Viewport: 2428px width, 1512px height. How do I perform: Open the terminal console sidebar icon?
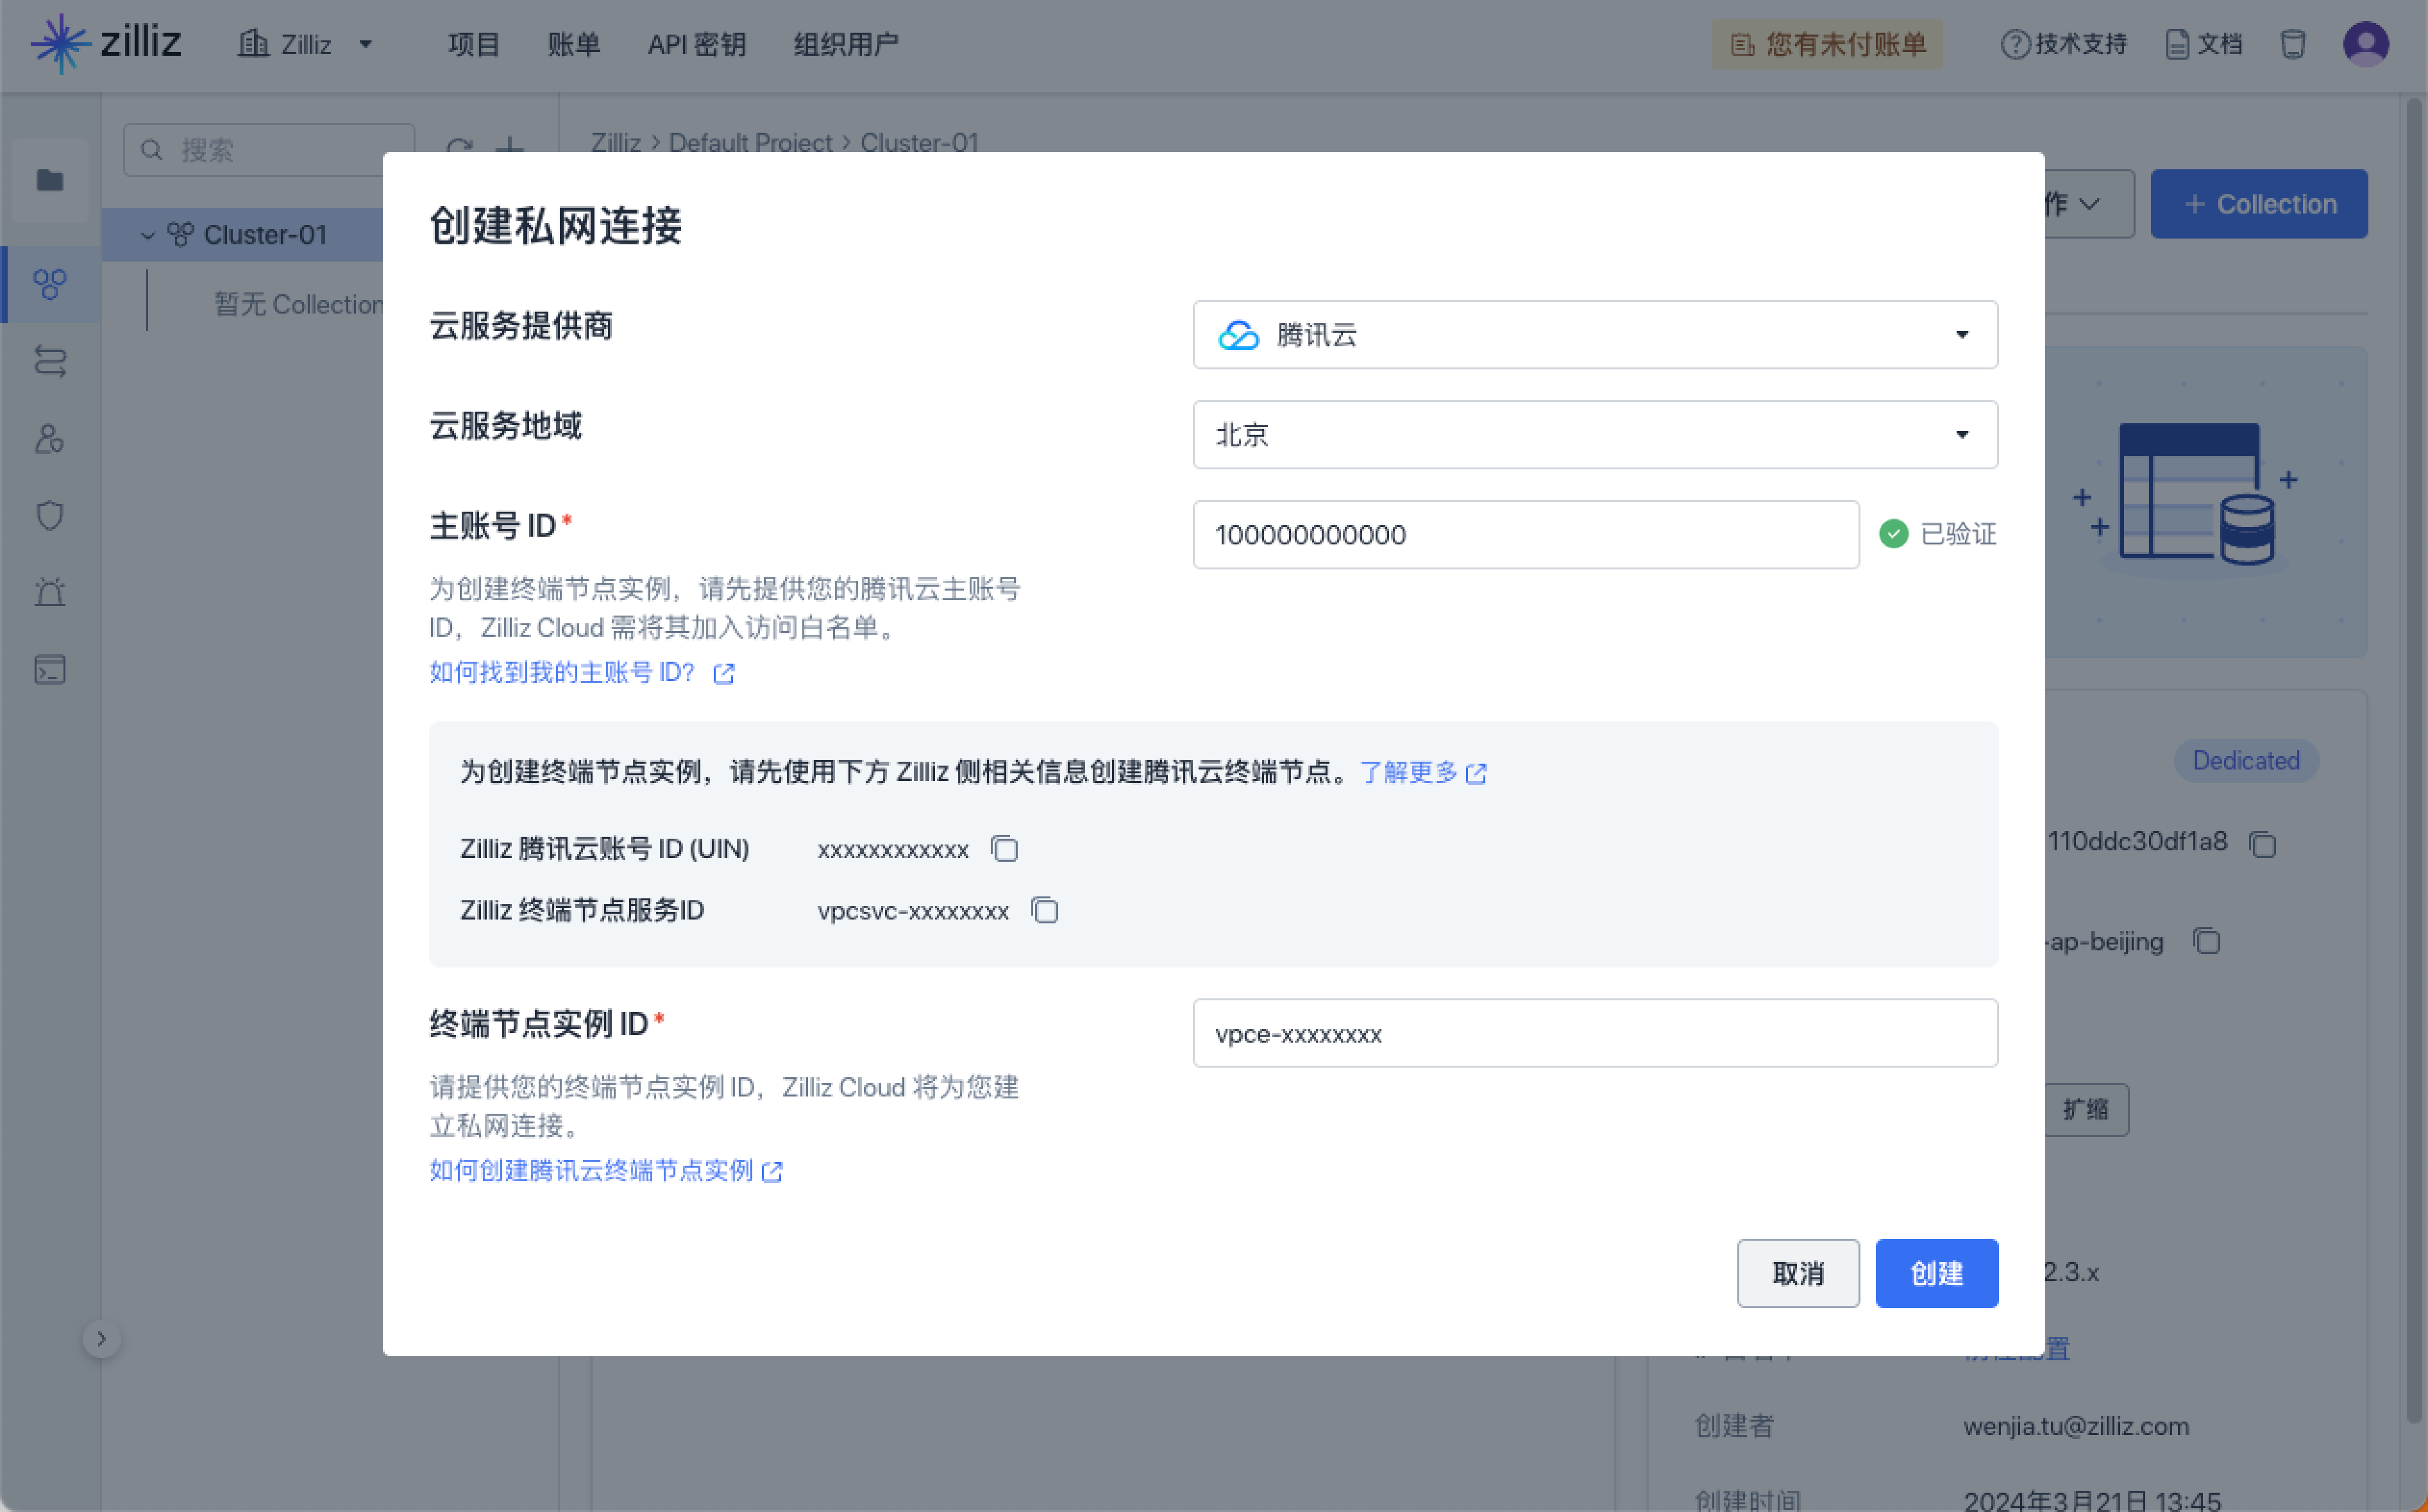[50, 669]
